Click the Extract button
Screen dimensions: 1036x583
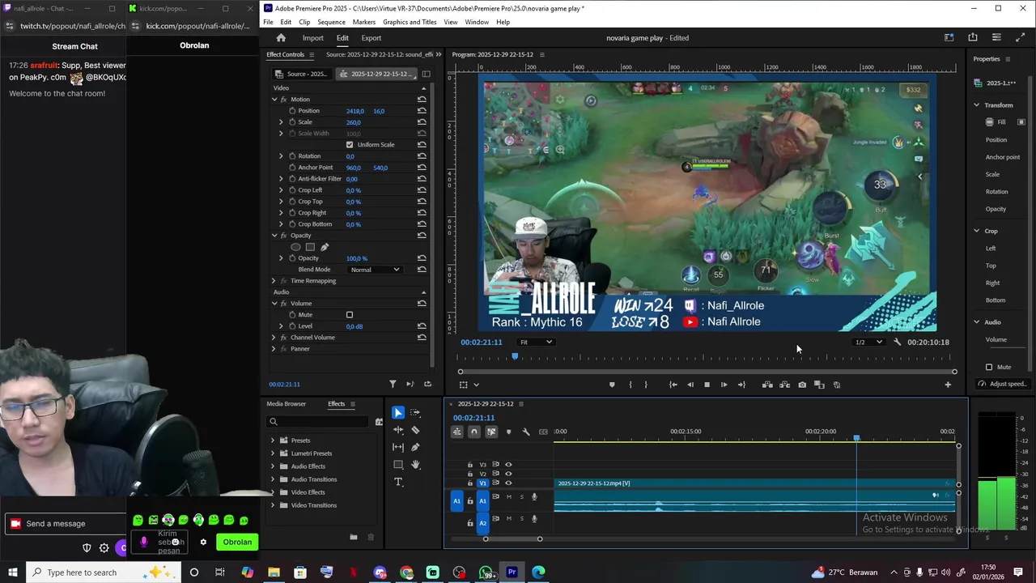point(785,385)
